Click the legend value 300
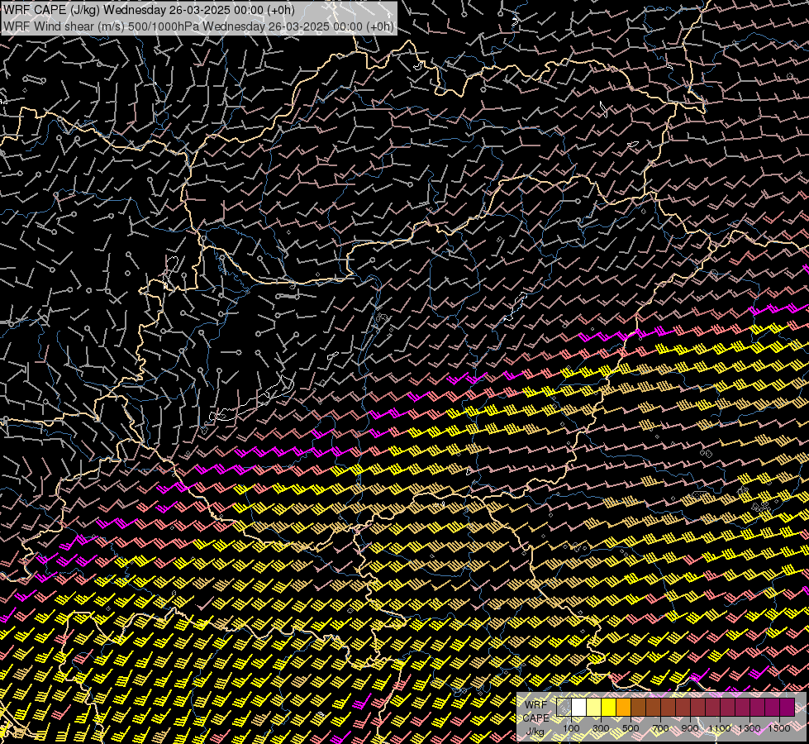The height and width of the screenshot is (744, 809). pyautogui.click(x=601, y=728)
